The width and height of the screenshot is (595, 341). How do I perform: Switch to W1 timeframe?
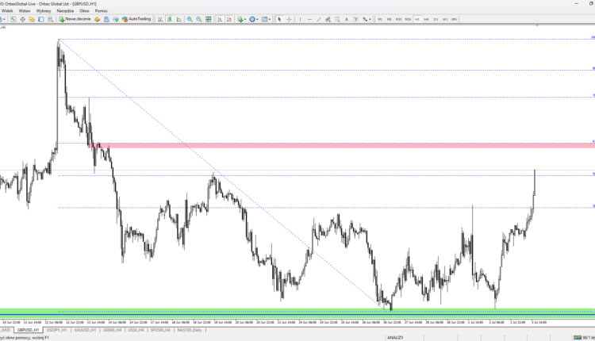[x=445, y=19]
